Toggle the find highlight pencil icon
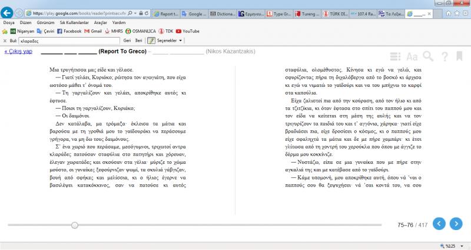 (x=151, y=40)
